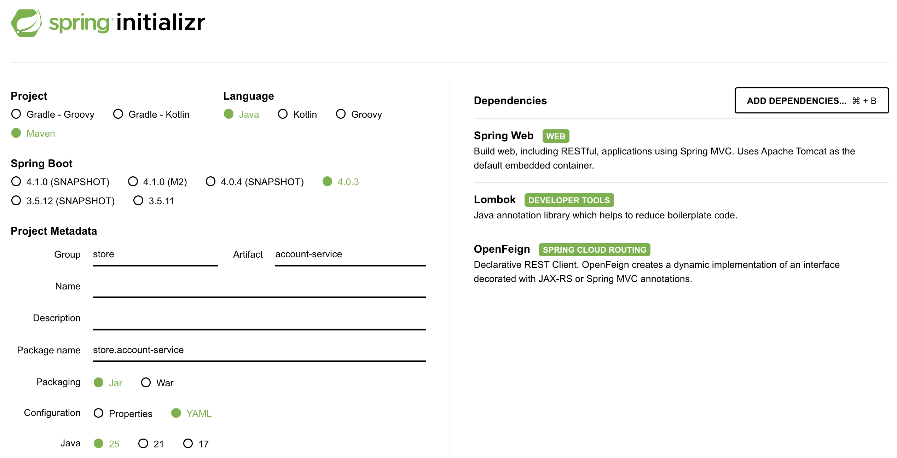Screen dimensions: 897x458
Task: Pick Spring Boot 3.5.11 version
Action: tap(138, 201)
